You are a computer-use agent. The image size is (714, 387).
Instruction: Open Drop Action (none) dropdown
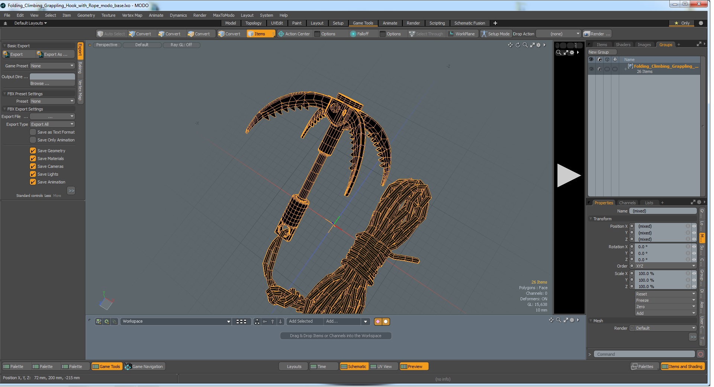coord(558,34)
